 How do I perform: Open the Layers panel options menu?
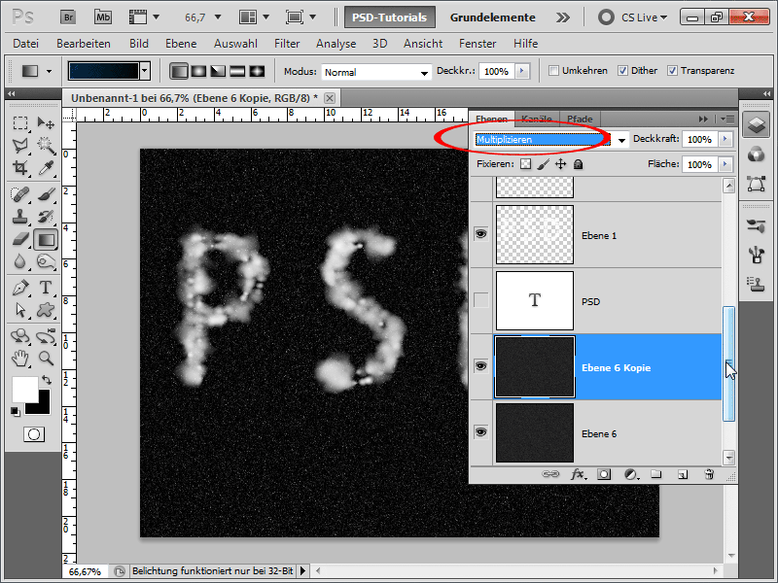(x=727, y=119)
